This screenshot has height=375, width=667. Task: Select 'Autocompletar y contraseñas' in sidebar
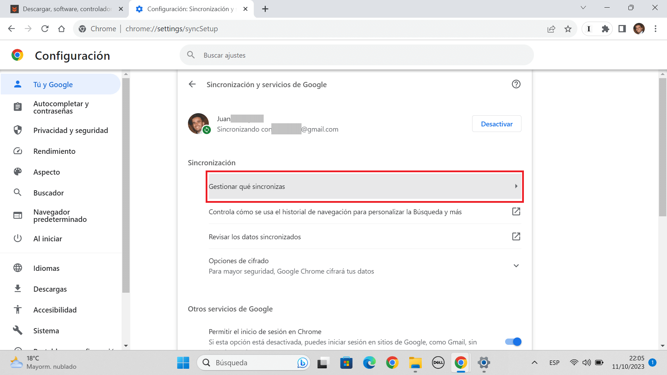click(61, 107)
